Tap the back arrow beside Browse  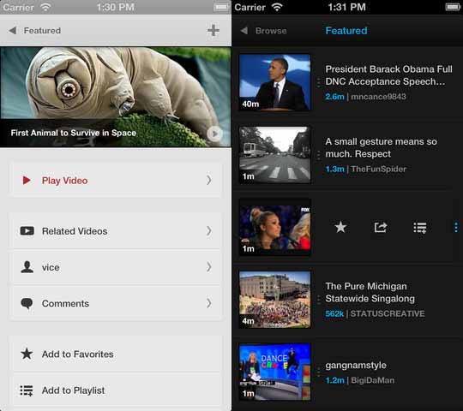244,30
